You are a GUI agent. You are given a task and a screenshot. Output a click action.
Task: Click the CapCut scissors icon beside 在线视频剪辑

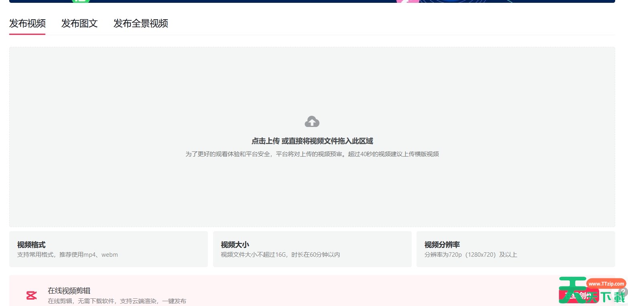click(31, 295)
